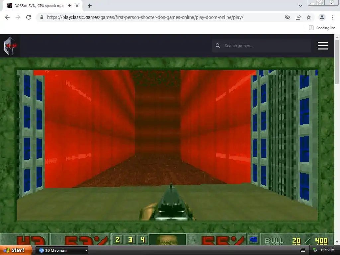Close the DOSBox SVN tab
Screen dimensions: 340x255
click(x=77, y=6)
